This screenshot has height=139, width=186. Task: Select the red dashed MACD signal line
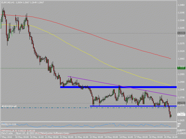point(85,132)
